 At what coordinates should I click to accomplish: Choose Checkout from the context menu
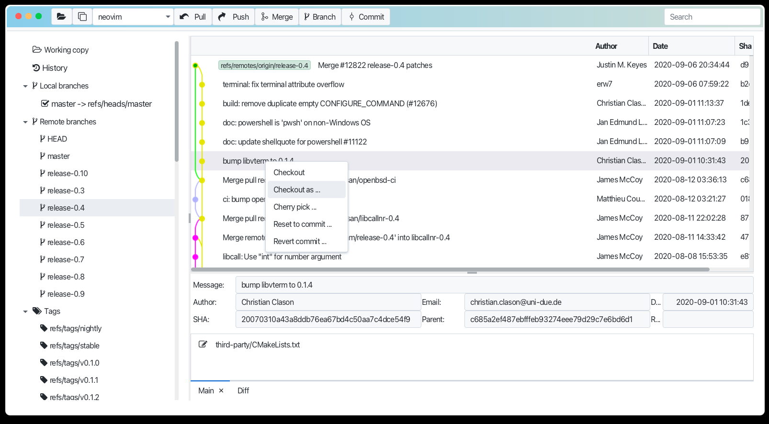click(x=306, y=172)
